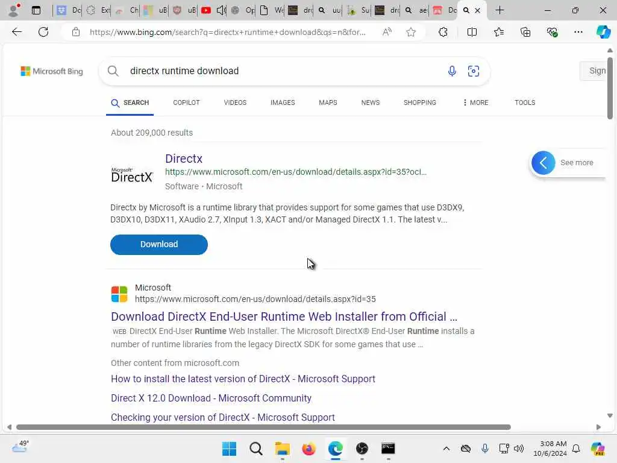Open How to install latest DirectX link

pyautogui.click(x=243, y=379)
